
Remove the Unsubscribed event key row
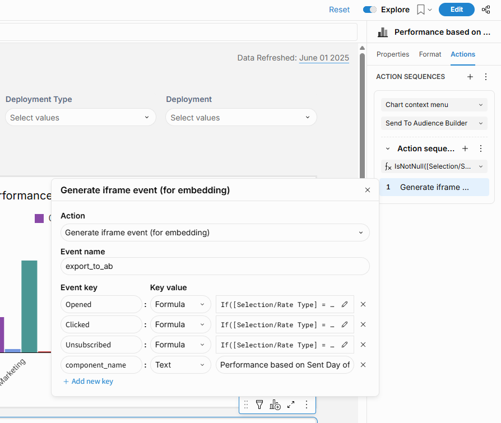pyautogui.click(x=363, y=345)
